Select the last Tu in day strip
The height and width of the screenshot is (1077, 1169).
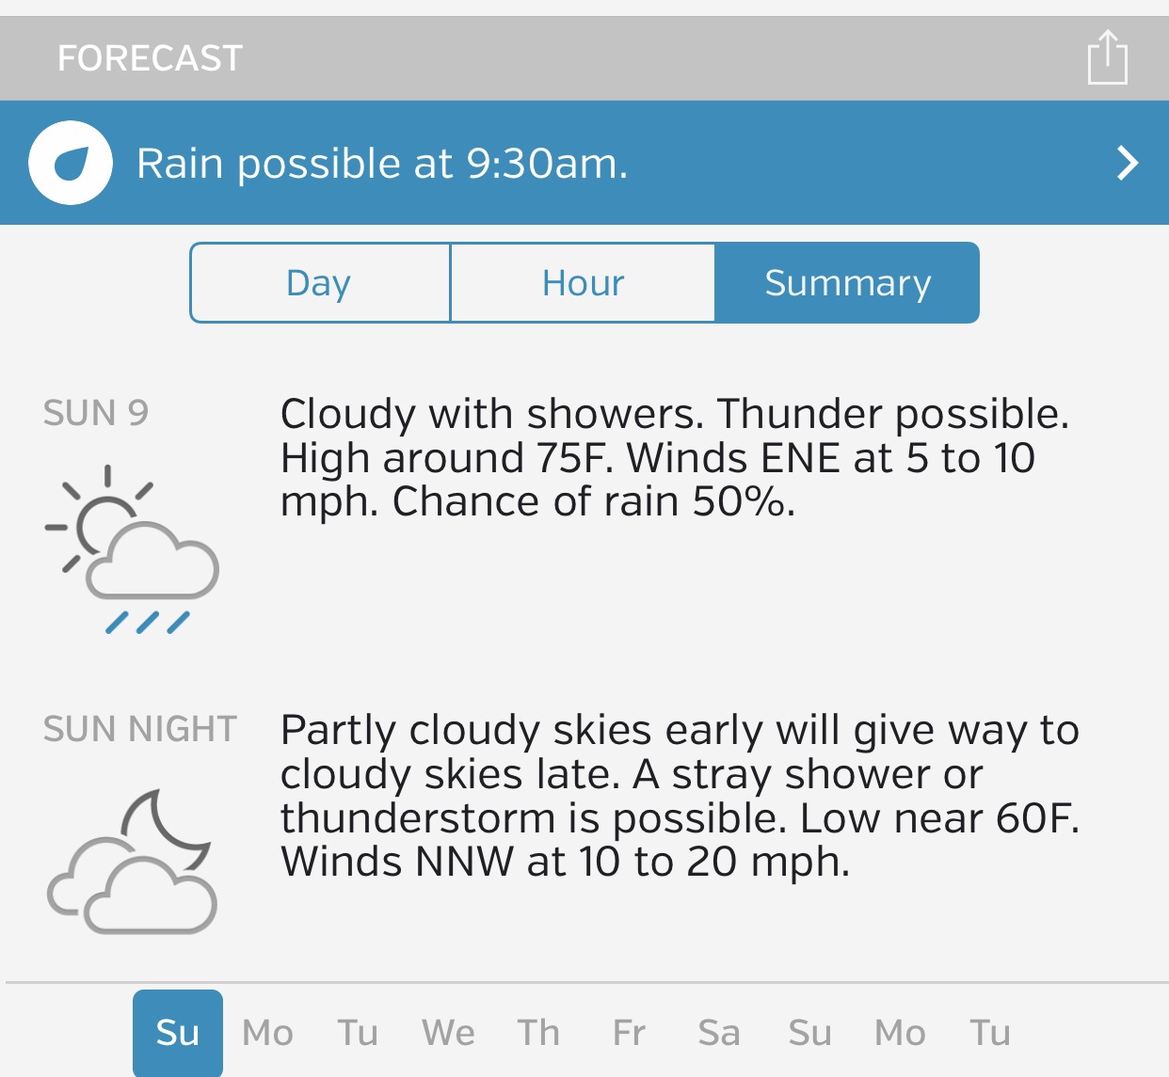990,1033
